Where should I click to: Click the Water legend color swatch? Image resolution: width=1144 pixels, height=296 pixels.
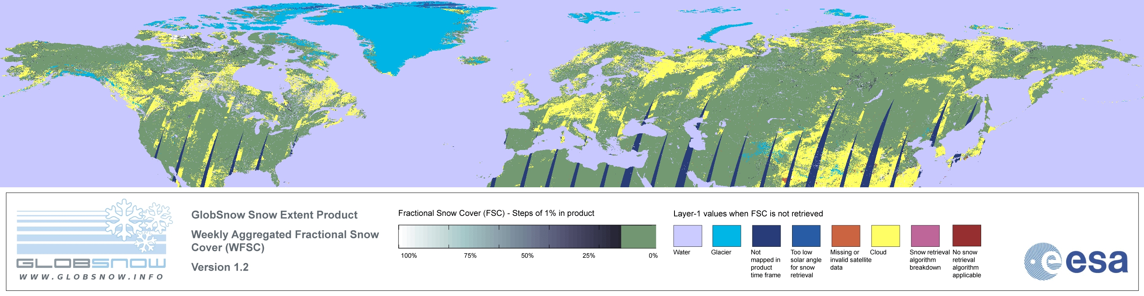(x=688, y=236)
